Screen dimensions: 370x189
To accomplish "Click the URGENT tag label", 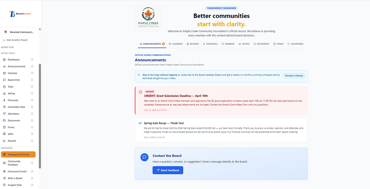I will [x=150, y=92].
